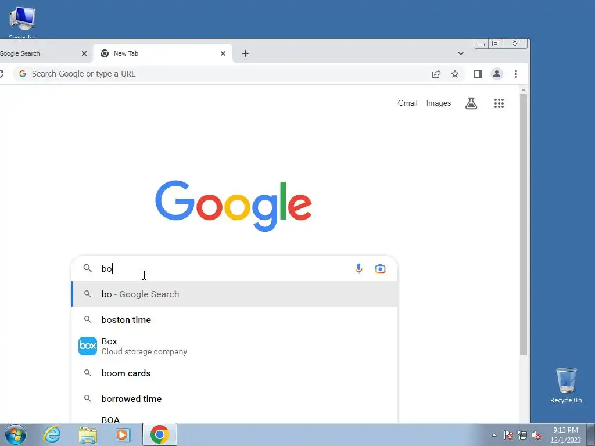Select the New Tab tab
The image size is (595, 446).
(x=163, y=53)
